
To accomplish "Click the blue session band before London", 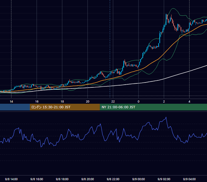I will point(15,107).
